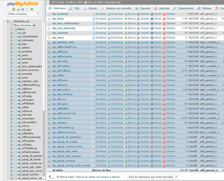This screenshot has width=224, height=181.
Task: Click red Eliminar icon for wp_wfConfig
Action: tap(164, 61)
